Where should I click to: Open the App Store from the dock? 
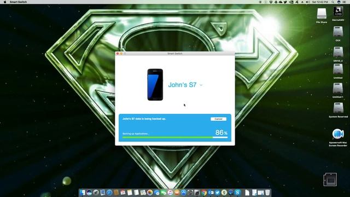point(184,192)
